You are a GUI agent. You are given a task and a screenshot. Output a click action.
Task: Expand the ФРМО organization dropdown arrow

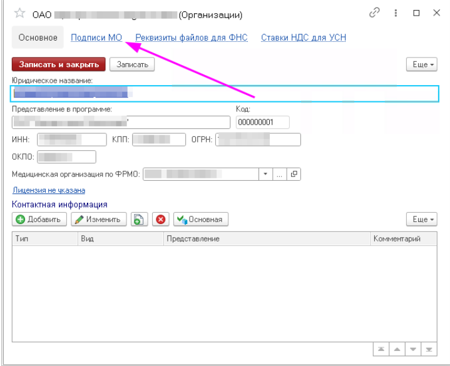pyautogui.click(x=265, y=174)
